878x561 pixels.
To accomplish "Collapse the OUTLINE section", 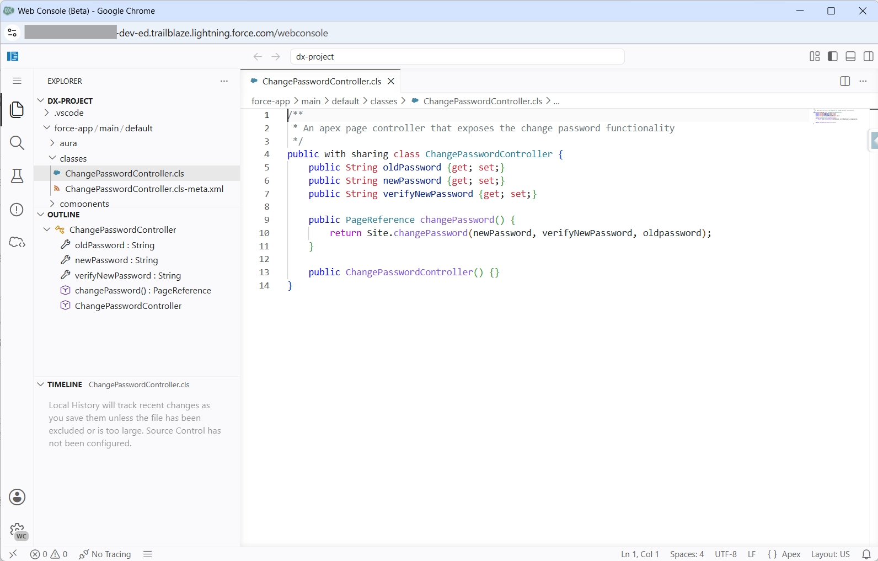I will click(40, 215).
